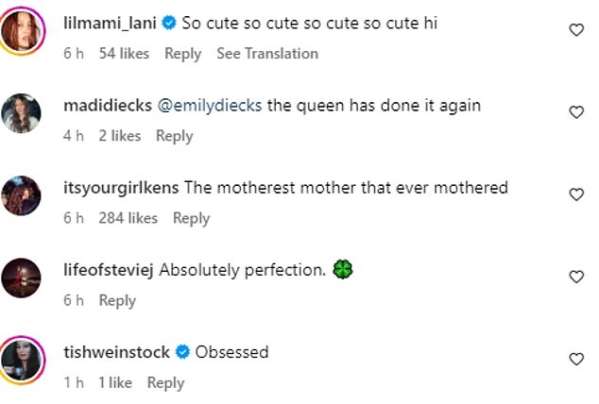
Task: Like lilmami_lani's comment with the heart
Action: click(576, 30)
